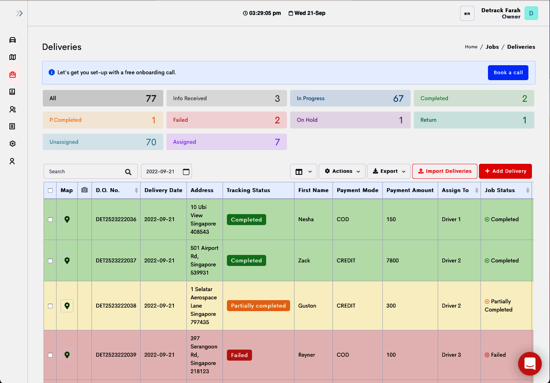Click the camera column icon in table header
The width and height of the screenshot is (550, 383).
pos(84,190)
